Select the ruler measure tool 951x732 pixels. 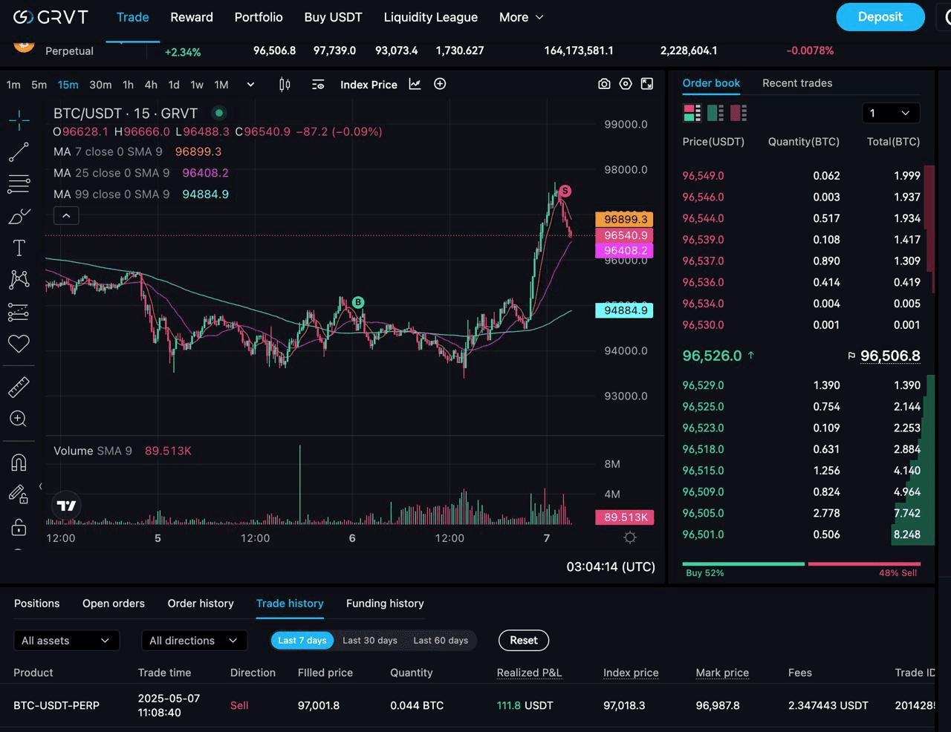pyautogui.click(x=19, y=387)
